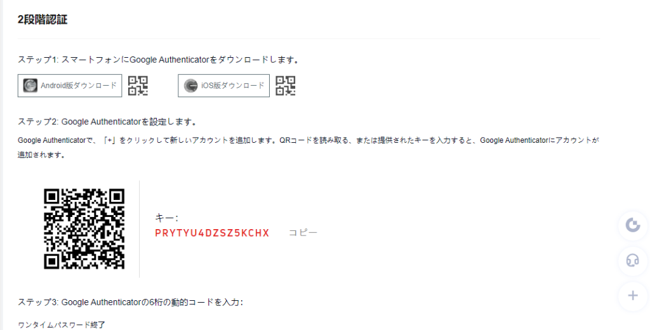This screenshot has height=330, width=650.
Task: Click the Android download QR code icon
Action: click(138, 86)
